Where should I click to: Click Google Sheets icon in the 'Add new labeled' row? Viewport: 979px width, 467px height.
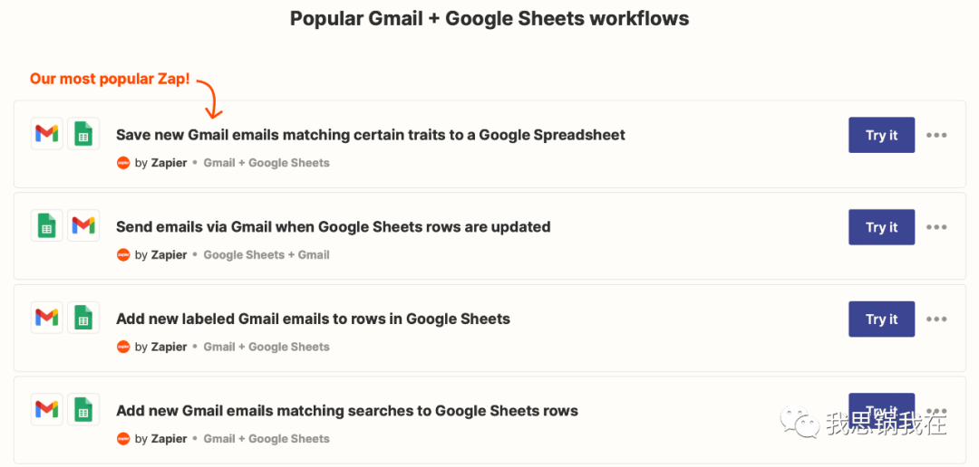click(83, 318)
